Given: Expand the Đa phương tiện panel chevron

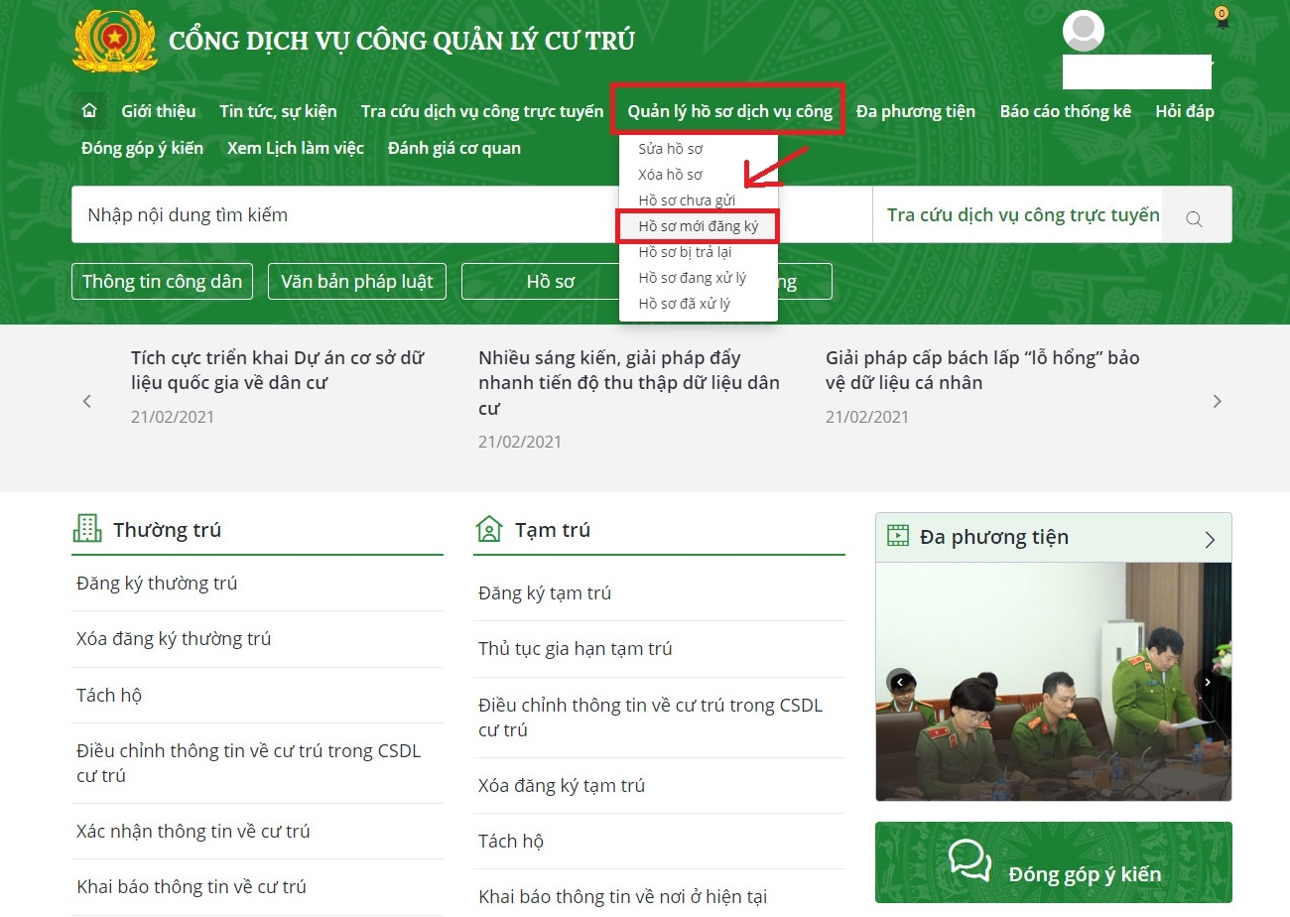Looking at the screenshot, I should click(x=1209, y=538).
